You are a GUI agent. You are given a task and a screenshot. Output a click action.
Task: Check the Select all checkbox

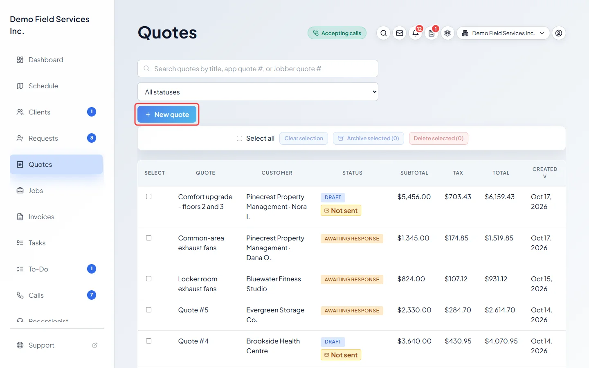[x=239, y=139]
